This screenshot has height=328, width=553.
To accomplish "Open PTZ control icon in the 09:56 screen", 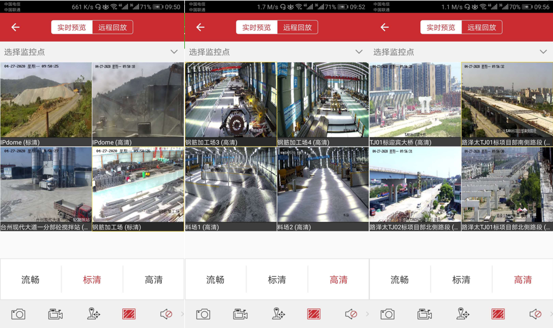I will point(463,314).
